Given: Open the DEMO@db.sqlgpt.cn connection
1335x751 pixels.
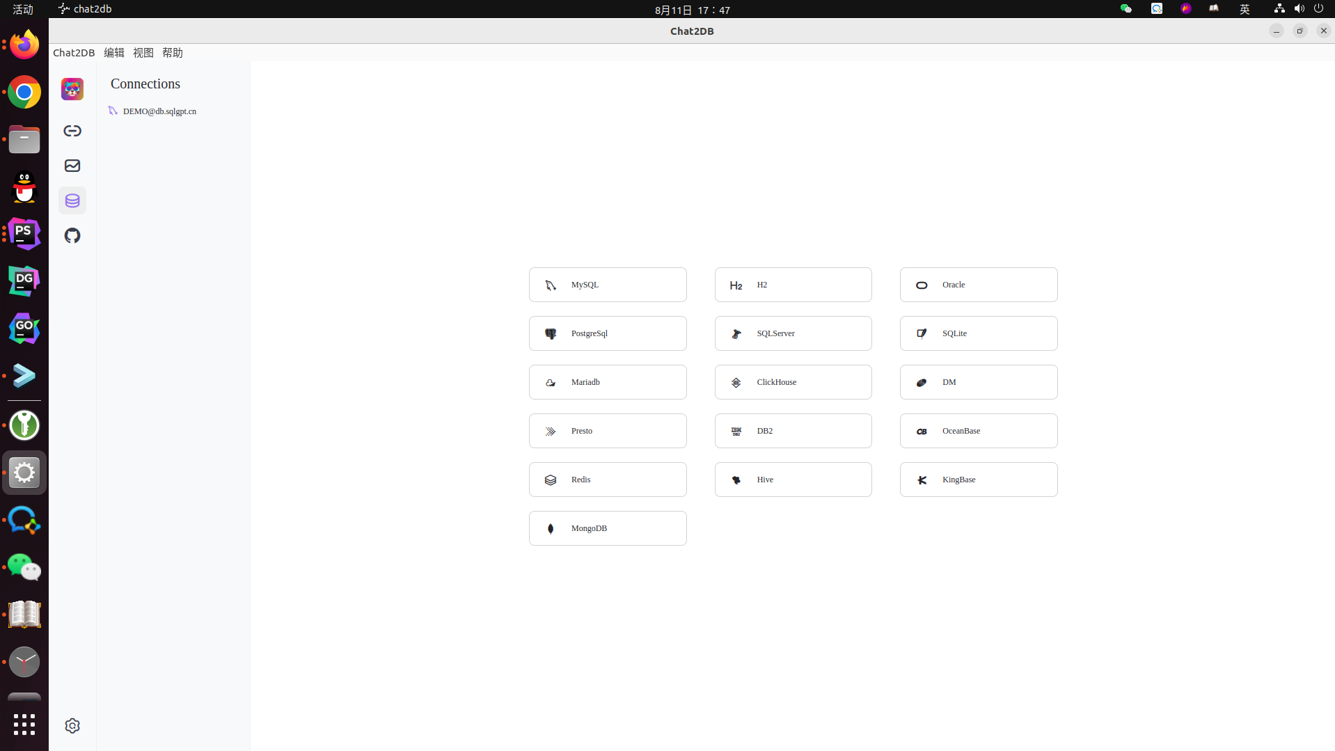Looking at the screenshot, I should click(159, 111).
